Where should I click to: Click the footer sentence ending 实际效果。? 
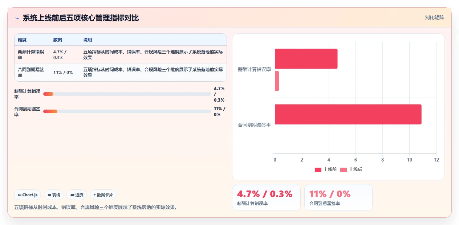point(96,208)
